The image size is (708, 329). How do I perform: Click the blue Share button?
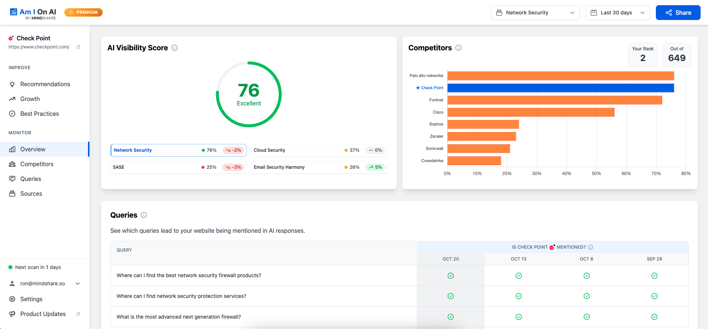[678, 13]
